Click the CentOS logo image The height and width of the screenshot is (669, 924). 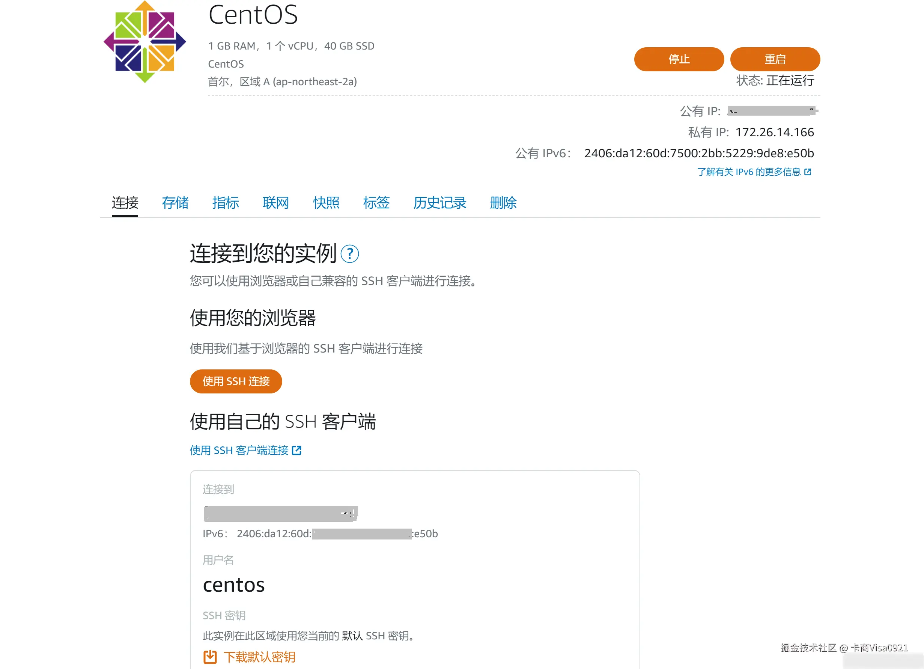(144, 42)
